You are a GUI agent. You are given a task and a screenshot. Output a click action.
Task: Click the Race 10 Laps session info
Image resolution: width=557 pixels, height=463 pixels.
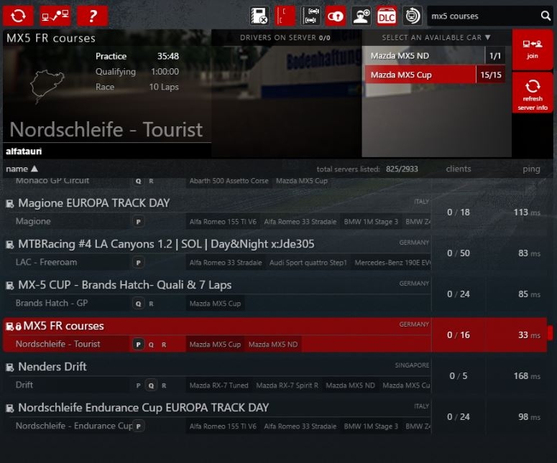[x=137, y=87]
